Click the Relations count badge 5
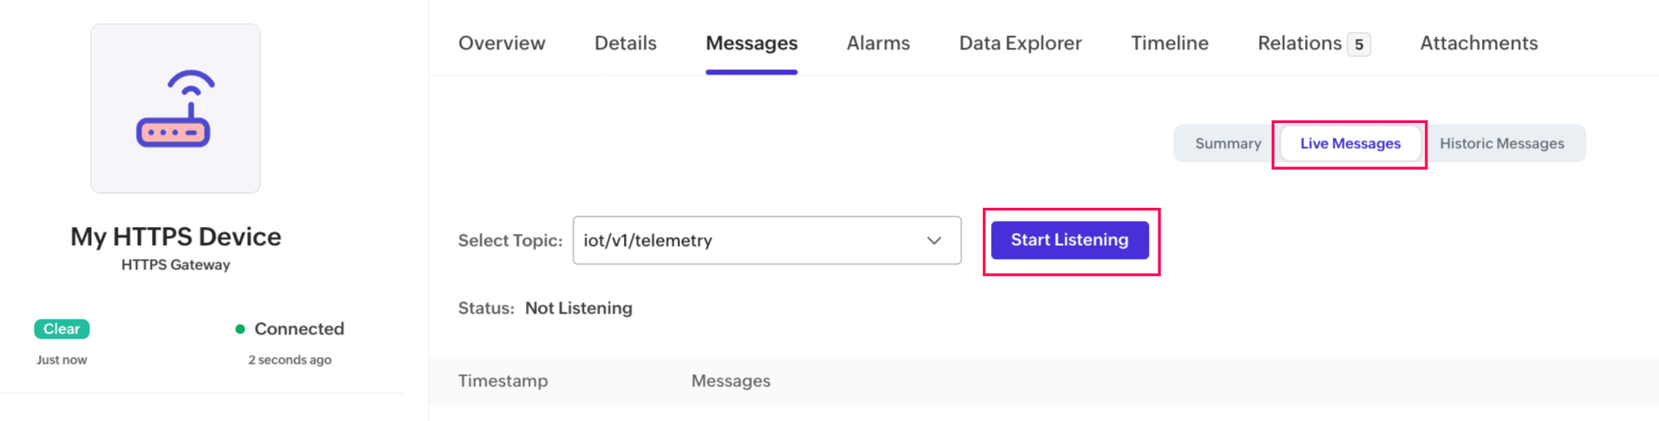1659x421 pixels. tap(1358, 44)
